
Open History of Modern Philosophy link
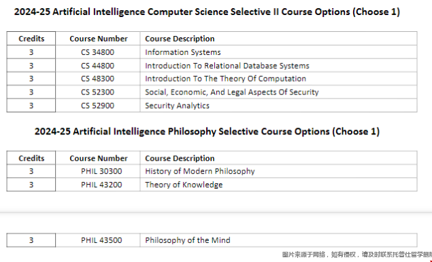tap(200, 171)
